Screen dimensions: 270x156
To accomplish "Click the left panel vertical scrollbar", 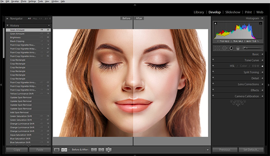I will [x=4, y=43].
